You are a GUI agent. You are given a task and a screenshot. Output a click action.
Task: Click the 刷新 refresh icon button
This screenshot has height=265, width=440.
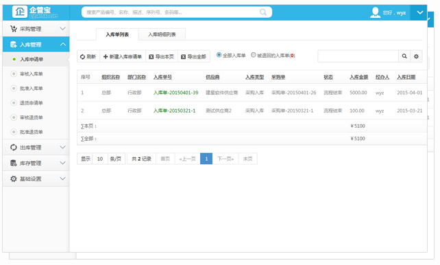pos(88,56)
